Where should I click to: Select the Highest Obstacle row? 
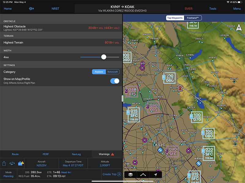pyautogui.click(x=61, y=28)
